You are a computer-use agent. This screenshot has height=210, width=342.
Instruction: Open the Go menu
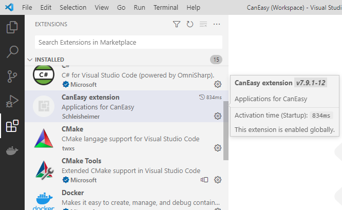121,7
